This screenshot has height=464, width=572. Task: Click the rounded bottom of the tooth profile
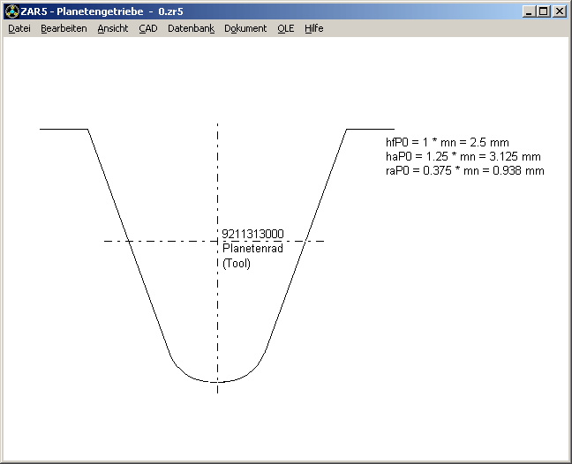click(217, 381)
